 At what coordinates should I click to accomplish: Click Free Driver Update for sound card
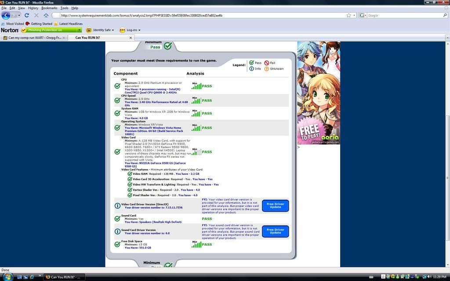coord(275,231)
